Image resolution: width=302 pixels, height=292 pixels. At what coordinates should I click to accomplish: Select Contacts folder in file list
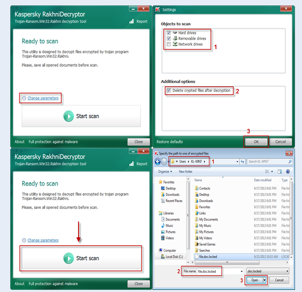[202, 188]
